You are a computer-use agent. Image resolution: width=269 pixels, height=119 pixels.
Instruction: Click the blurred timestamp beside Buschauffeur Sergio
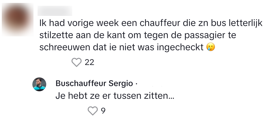153,84
